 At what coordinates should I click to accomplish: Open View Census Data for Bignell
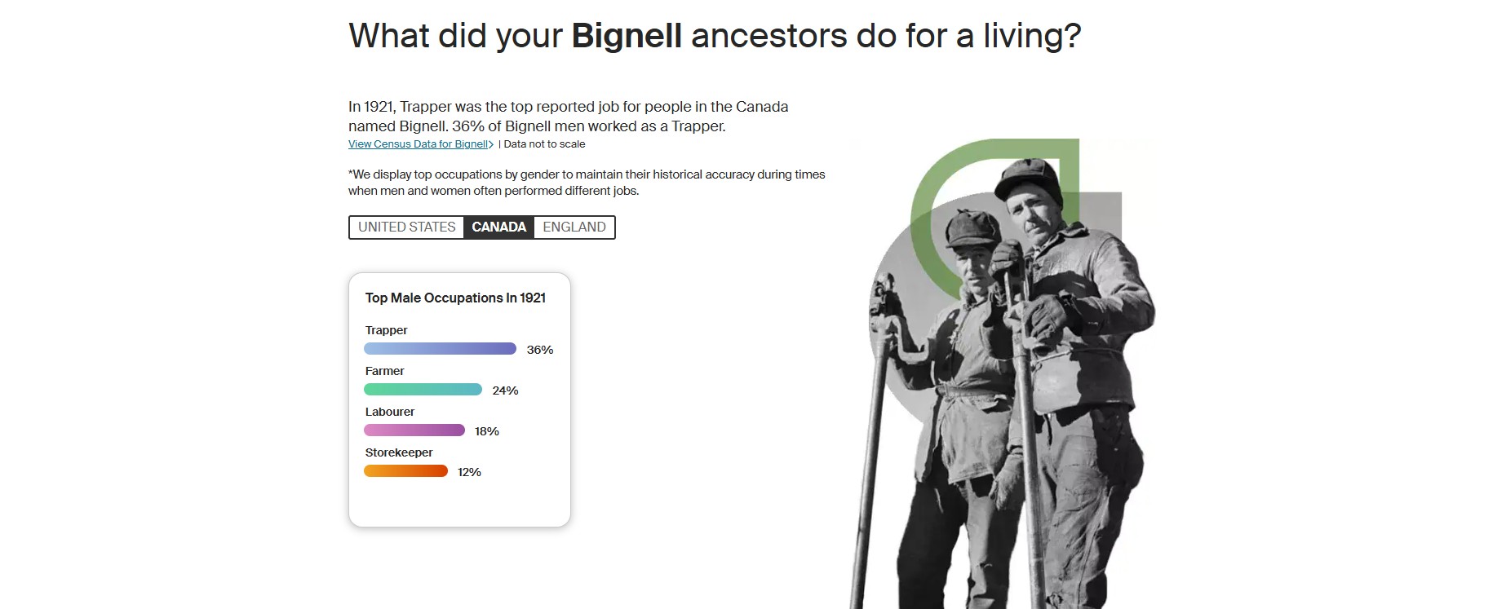pos(418,143)
